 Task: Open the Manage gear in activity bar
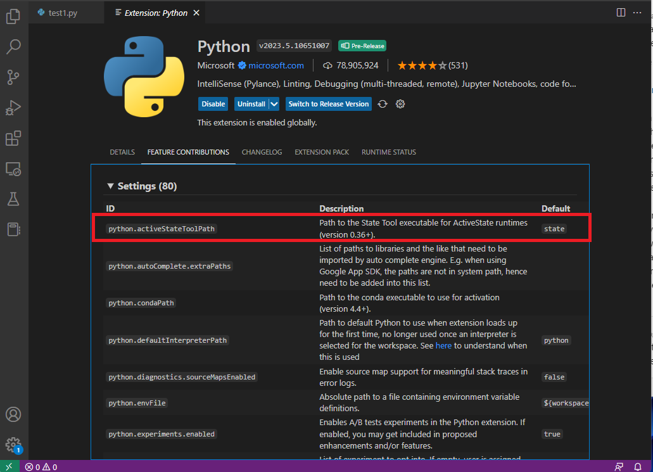point(13,444)
